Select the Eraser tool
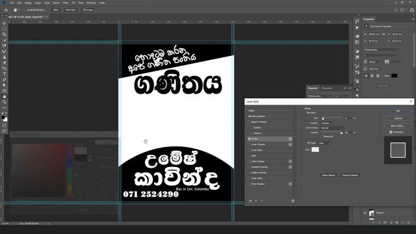 click(5, 63)
